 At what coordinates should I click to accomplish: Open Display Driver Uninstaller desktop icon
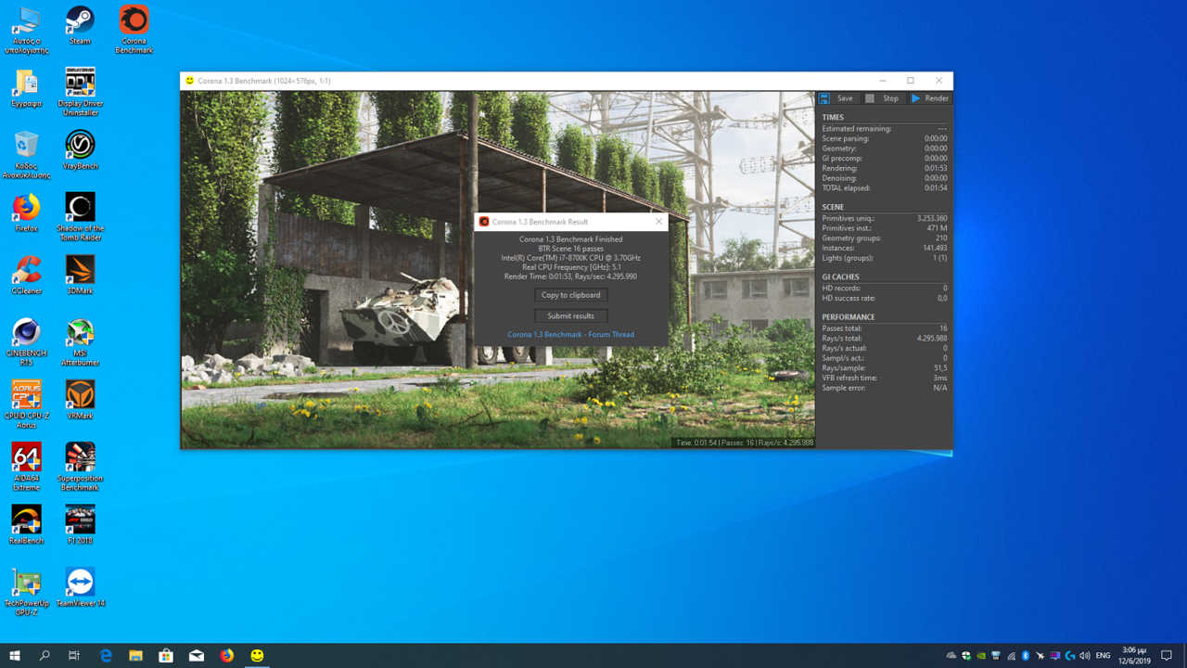80,92
